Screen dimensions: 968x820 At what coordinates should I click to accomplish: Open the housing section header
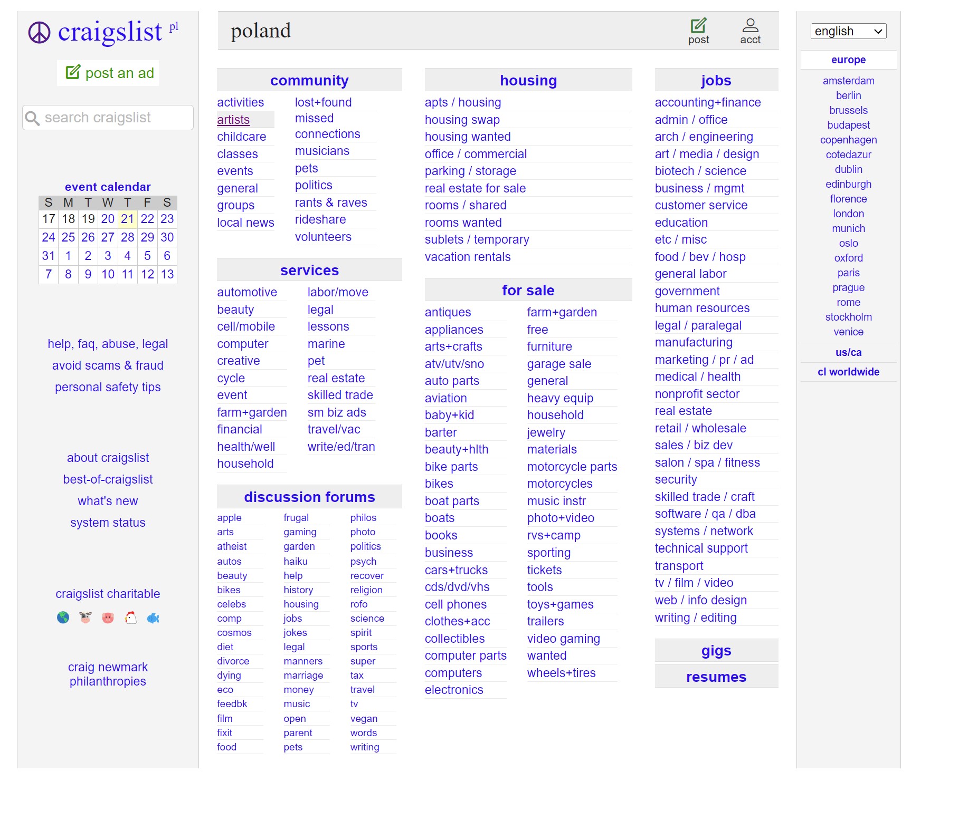tap(528, 80)
